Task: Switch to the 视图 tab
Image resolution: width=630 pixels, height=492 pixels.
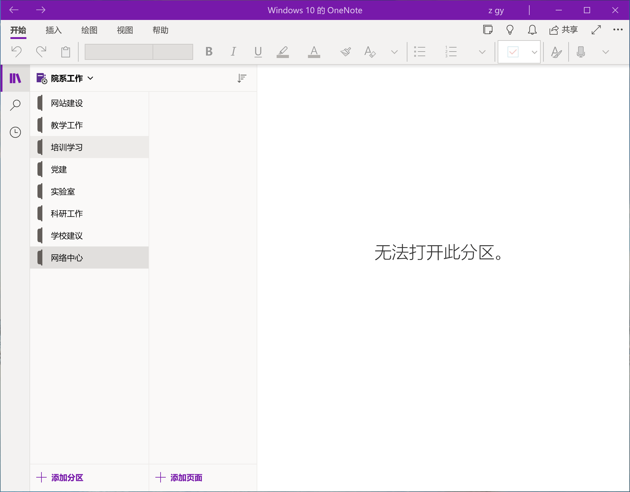Action: (x=125, y=30)
